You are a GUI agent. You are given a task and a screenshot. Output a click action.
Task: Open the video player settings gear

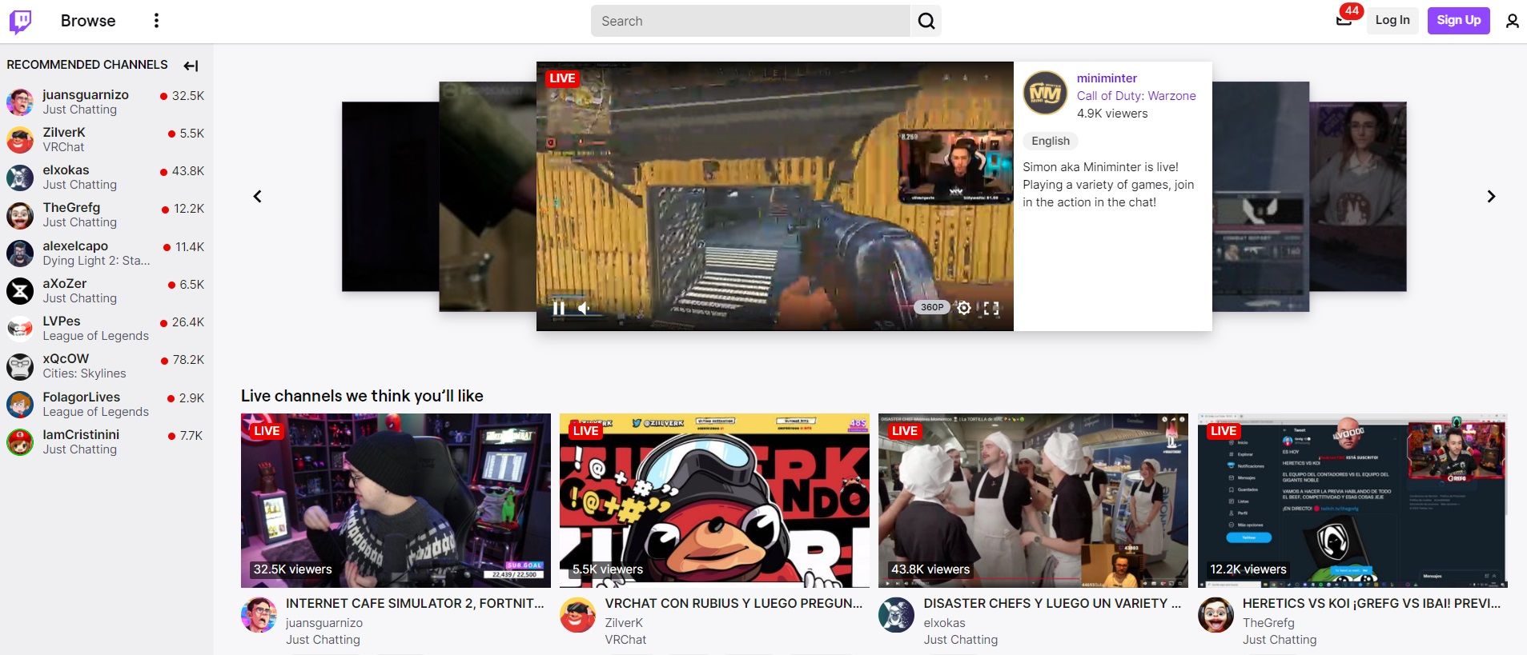click(964, 308)
